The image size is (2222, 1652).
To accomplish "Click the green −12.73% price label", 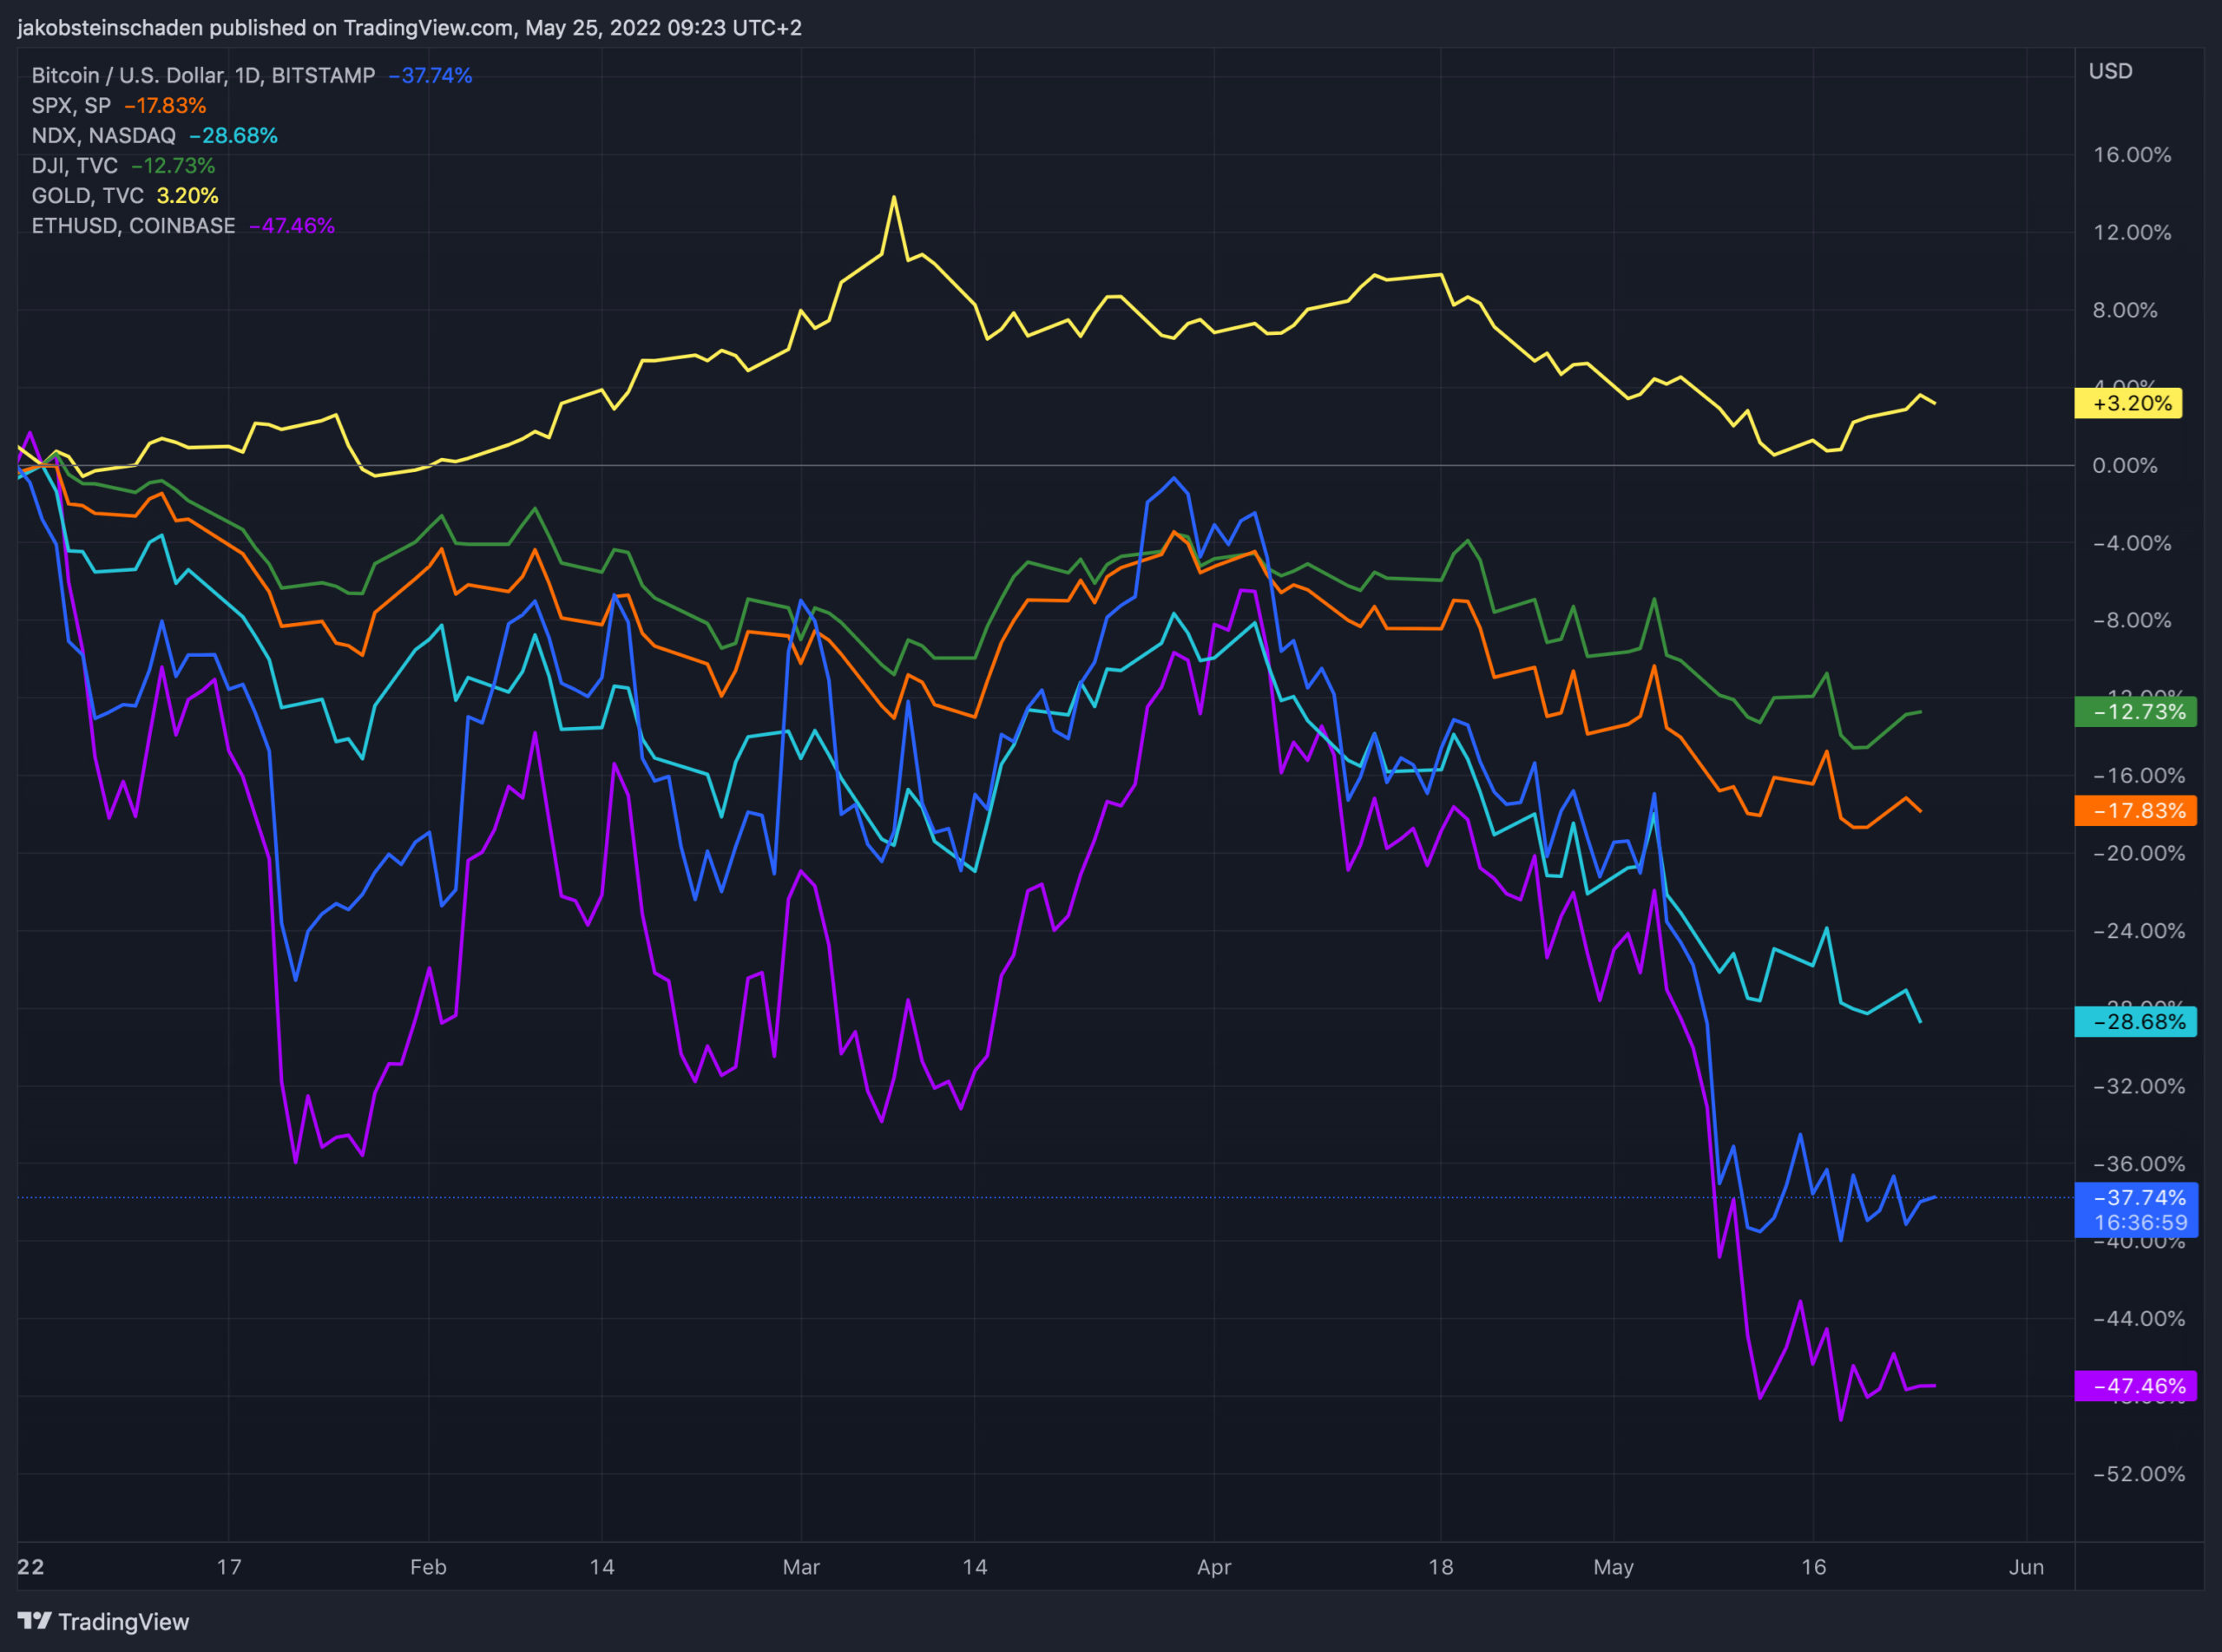I will [2135, 712].
